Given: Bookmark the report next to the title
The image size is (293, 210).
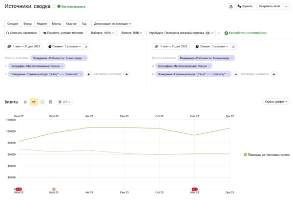Looking at the screenshot, I should [54, 7].
